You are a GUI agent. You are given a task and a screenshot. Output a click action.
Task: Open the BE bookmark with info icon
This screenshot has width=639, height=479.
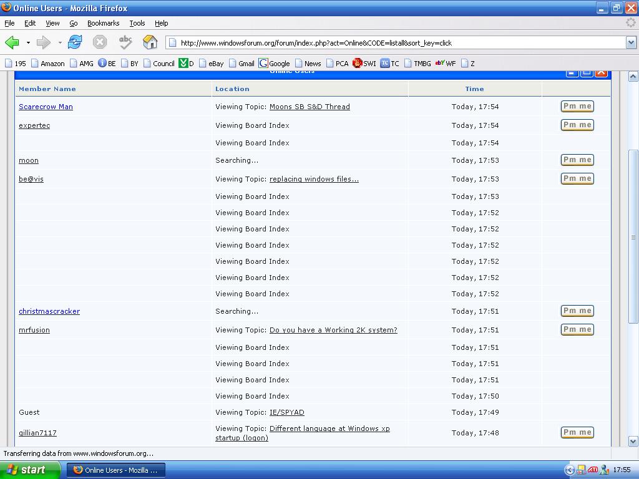pyautogui.click(x=107, y=64)
